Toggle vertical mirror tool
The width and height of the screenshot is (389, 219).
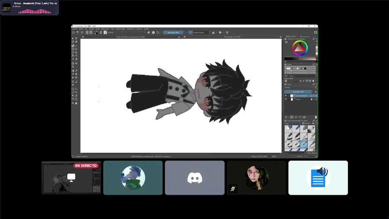[220, 33]
